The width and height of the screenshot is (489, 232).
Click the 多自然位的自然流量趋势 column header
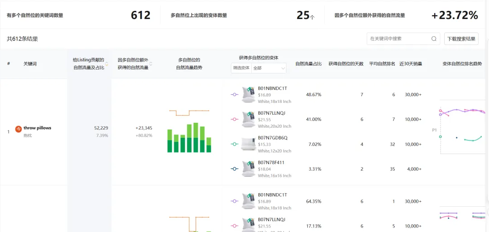(x=189, y=64)
